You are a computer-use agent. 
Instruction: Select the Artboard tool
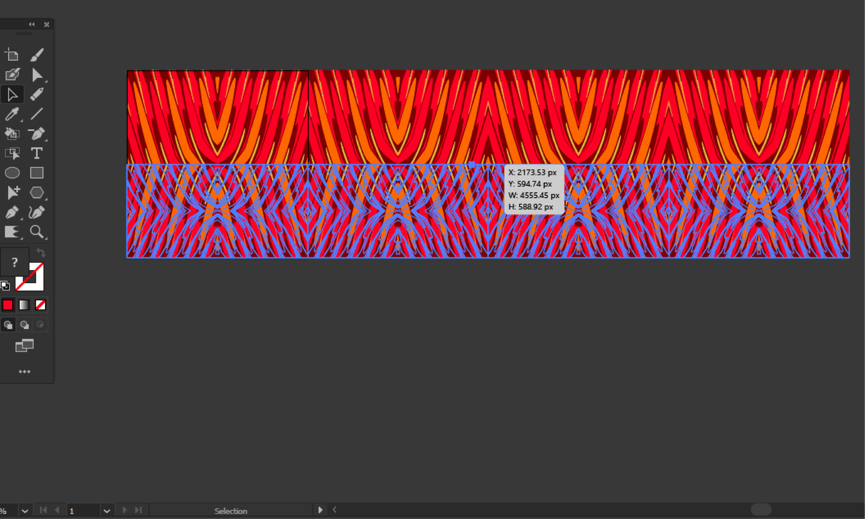coord(12,55)
